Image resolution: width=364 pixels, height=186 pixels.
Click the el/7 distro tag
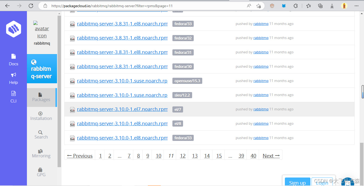[x=178, y=109]
